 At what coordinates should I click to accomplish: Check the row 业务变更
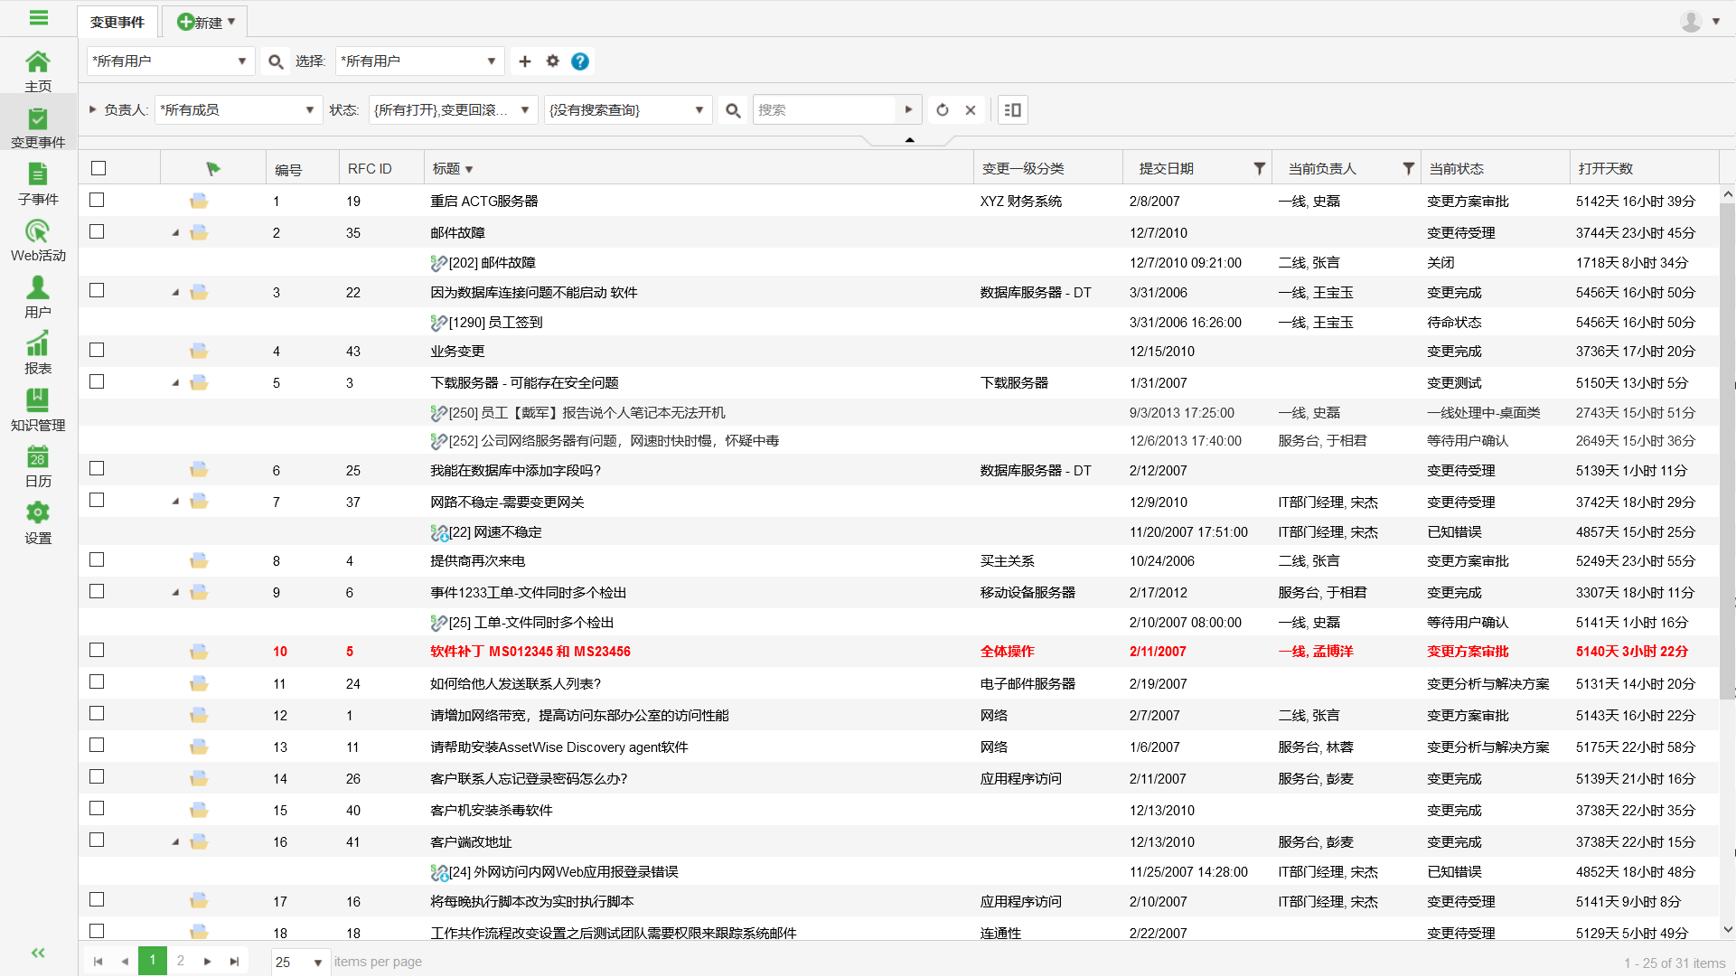tap(97, 350)
